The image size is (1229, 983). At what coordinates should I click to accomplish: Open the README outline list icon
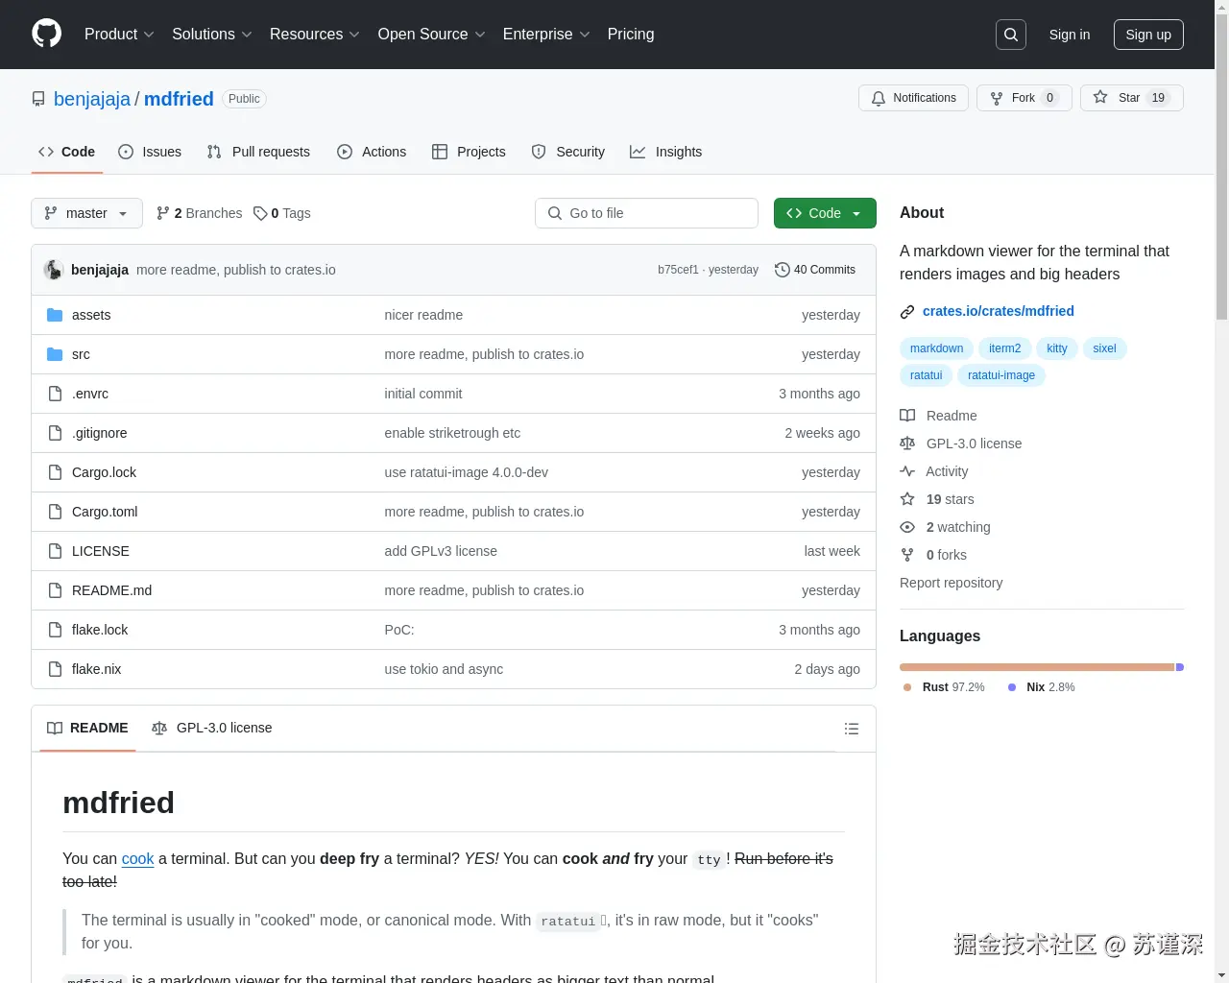[x=852, y=728]
